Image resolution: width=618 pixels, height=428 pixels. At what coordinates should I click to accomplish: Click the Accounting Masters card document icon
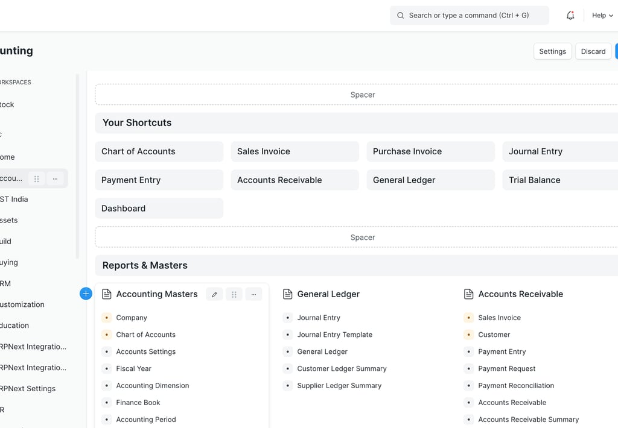click(x=107, y=294)
